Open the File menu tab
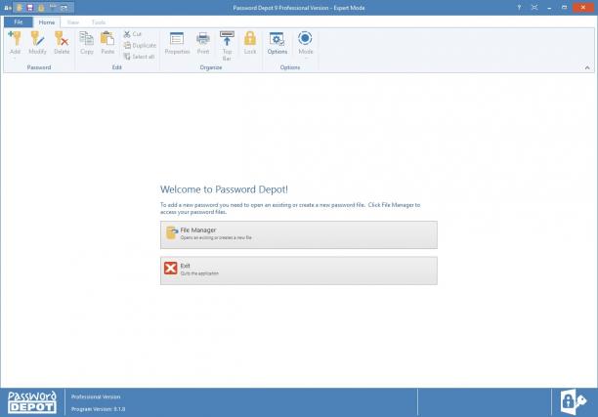This screenshot has height=417, width=598. click(19, 22)
